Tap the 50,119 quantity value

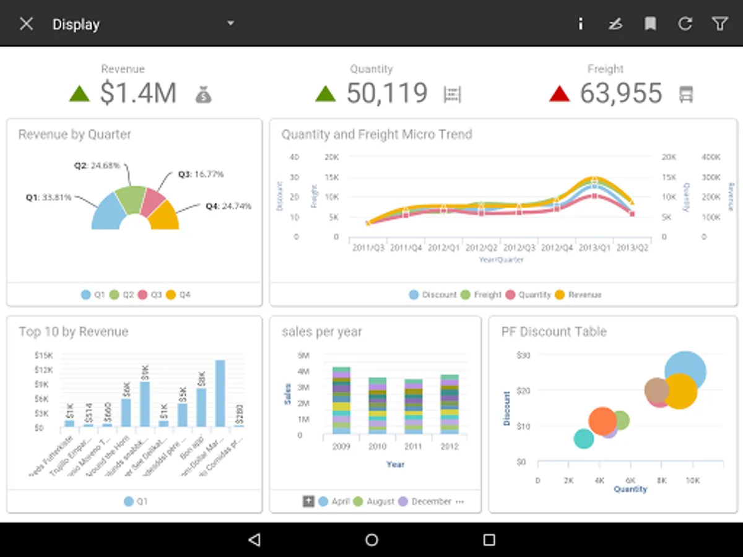[x=387, y=93]
